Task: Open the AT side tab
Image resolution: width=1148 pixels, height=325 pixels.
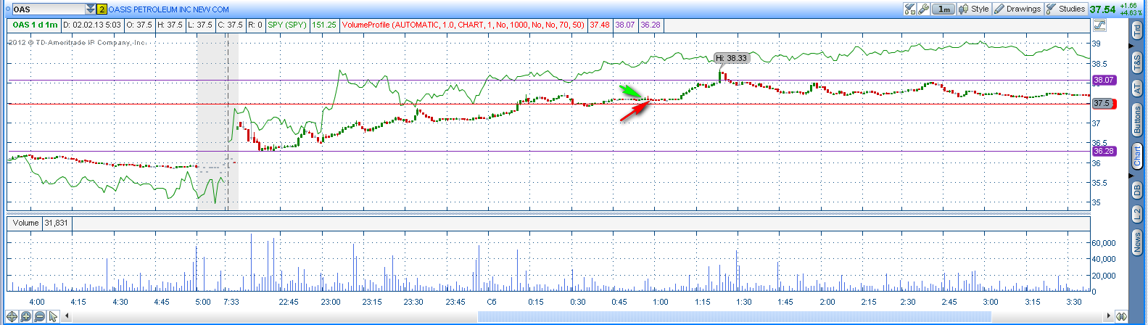Action: (1137, 88)
